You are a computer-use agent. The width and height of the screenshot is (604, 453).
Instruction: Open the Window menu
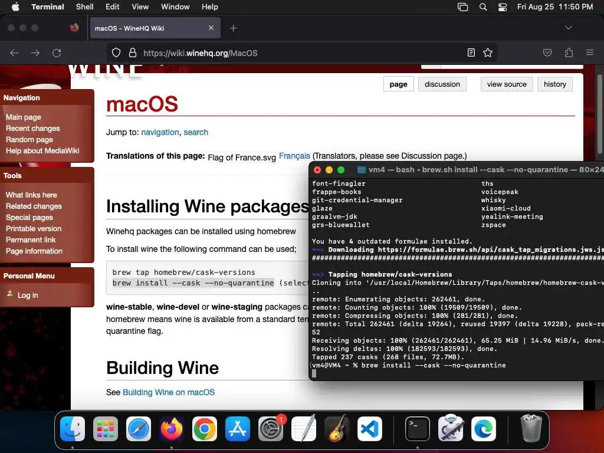(175, 7)
